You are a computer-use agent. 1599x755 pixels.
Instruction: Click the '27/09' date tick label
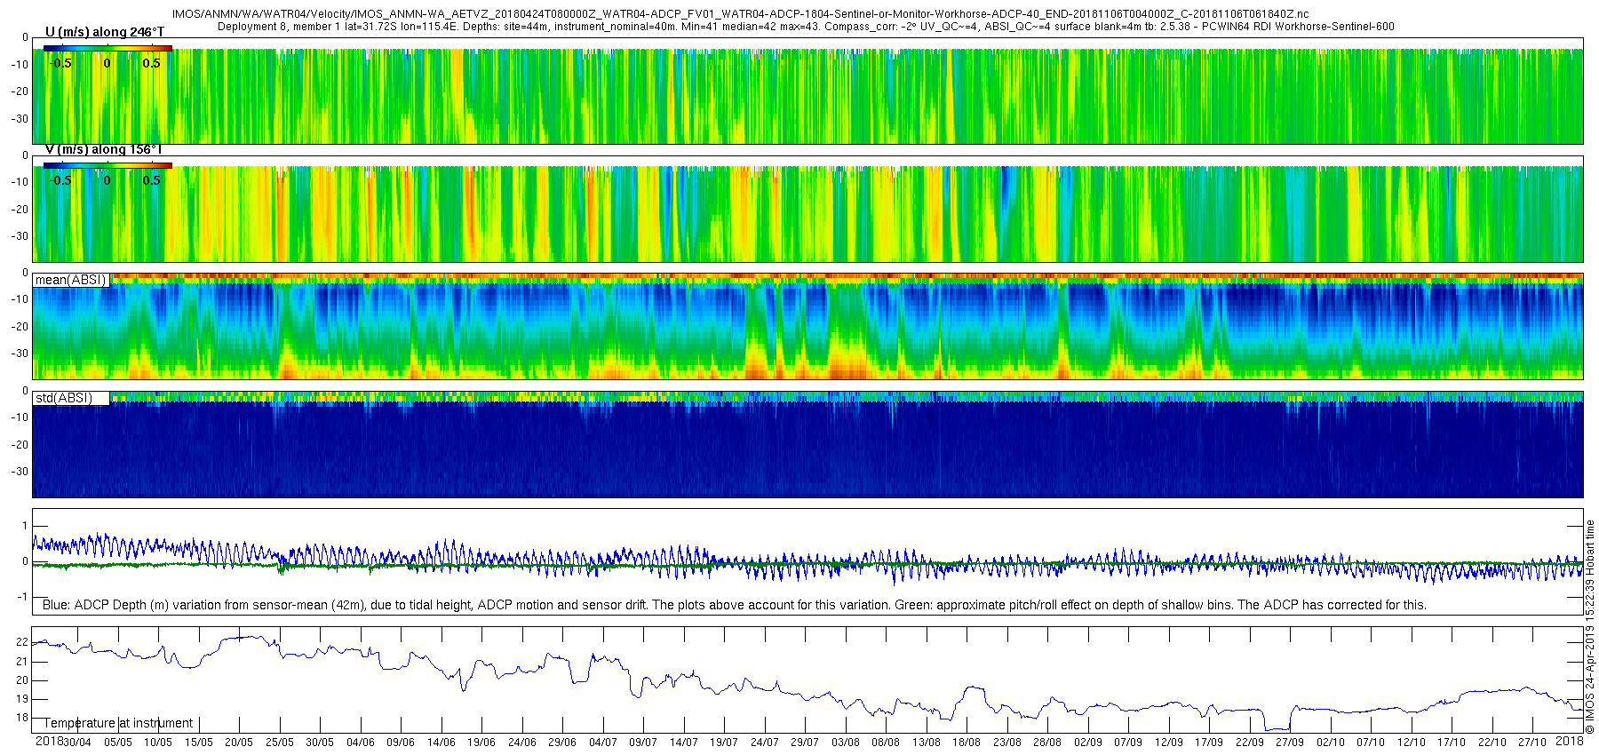point(1290,743)
